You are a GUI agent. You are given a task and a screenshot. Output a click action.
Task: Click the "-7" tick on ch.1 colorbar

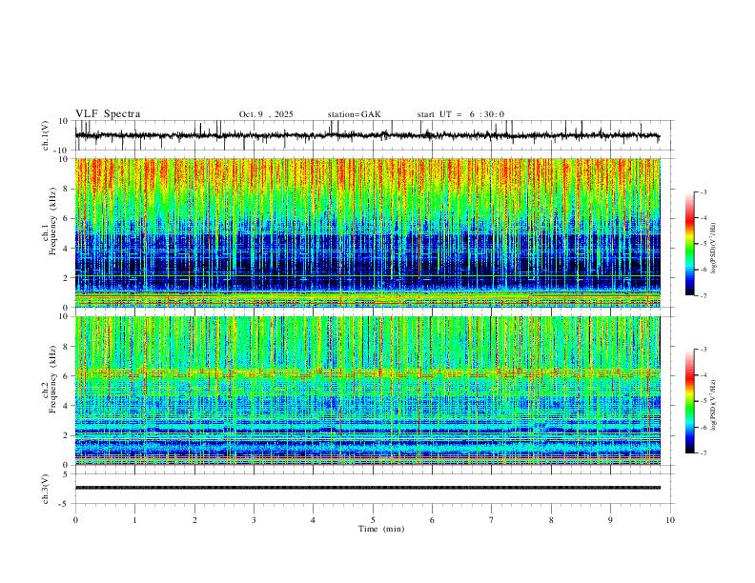point(704,296)
